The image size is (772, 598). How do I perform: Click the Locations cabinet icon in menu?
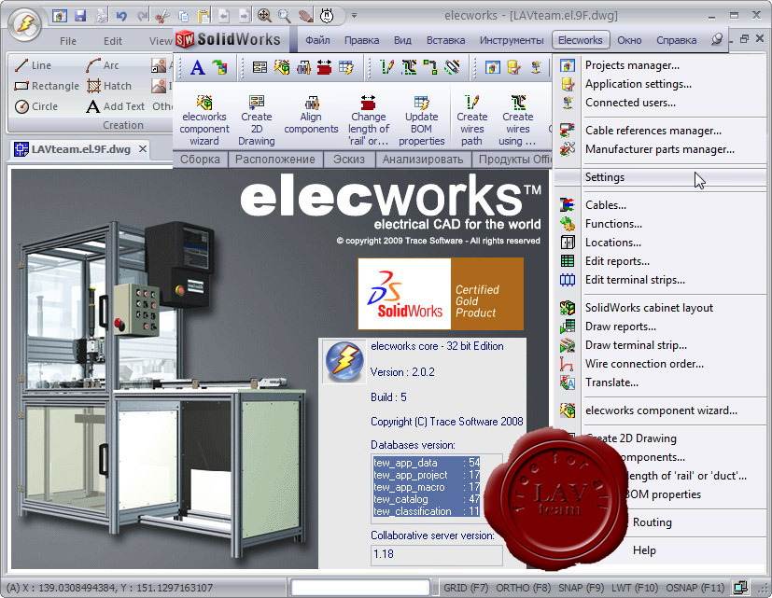[568, 243]
